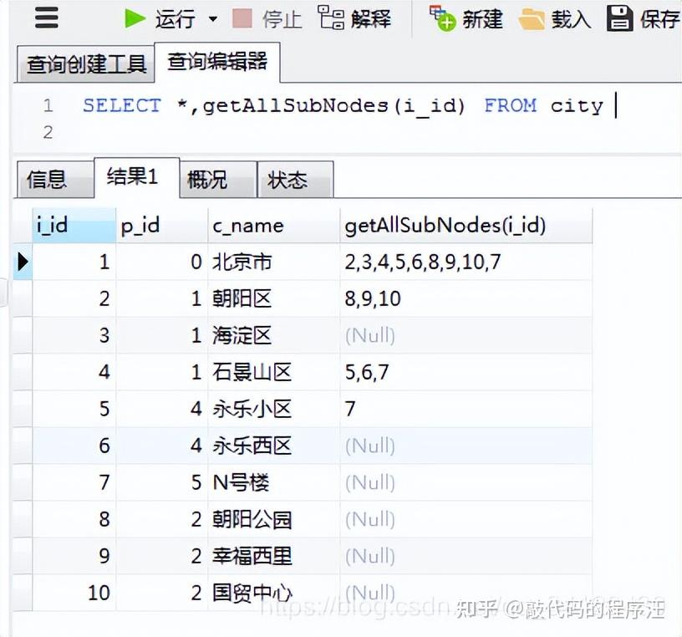Open the hamburger menu icon
The image size is (682, 637).
(x=44, y=17)
